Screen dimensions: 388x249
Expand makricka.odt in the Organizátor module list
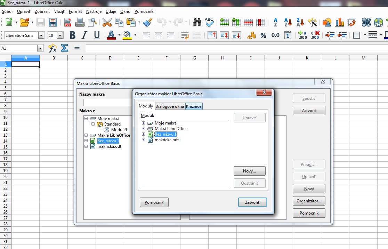click(143, 139)
